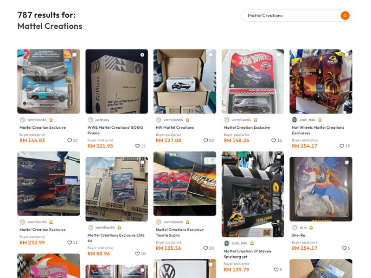Like the Hot Wheels Mattel Creations Exclusives listing
The image size is (371, 278).
(x=342, y=146)
